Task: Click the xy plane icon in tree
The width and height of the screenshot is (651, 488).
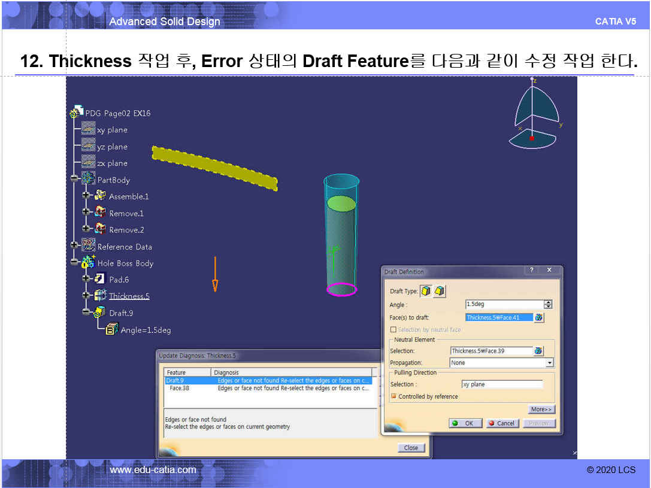Action: pyautogui.click(x=89, y=129)
